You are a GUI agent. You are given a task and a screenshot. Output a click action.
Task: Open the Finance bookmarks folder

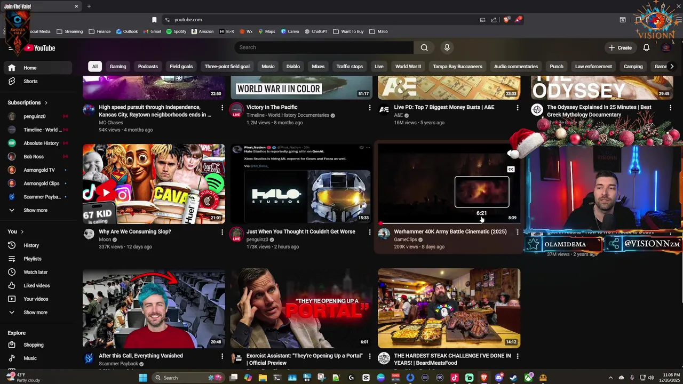tap(100, 31)
